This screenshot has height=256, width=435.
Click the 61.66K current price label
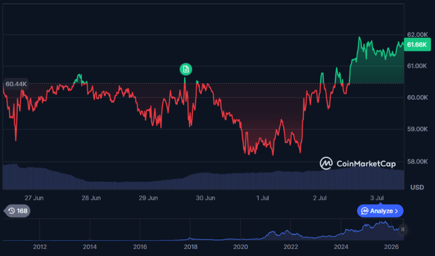click(x=417, y=44)
